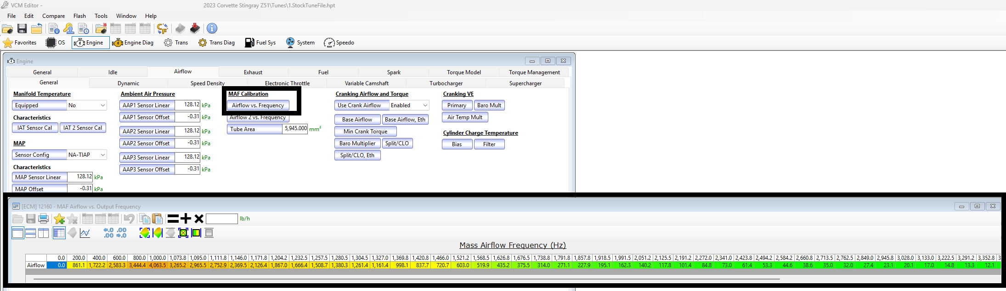Click the Air Temp Mult button
This screenshot has height=291, width=1006.
[x=465, y=117]
